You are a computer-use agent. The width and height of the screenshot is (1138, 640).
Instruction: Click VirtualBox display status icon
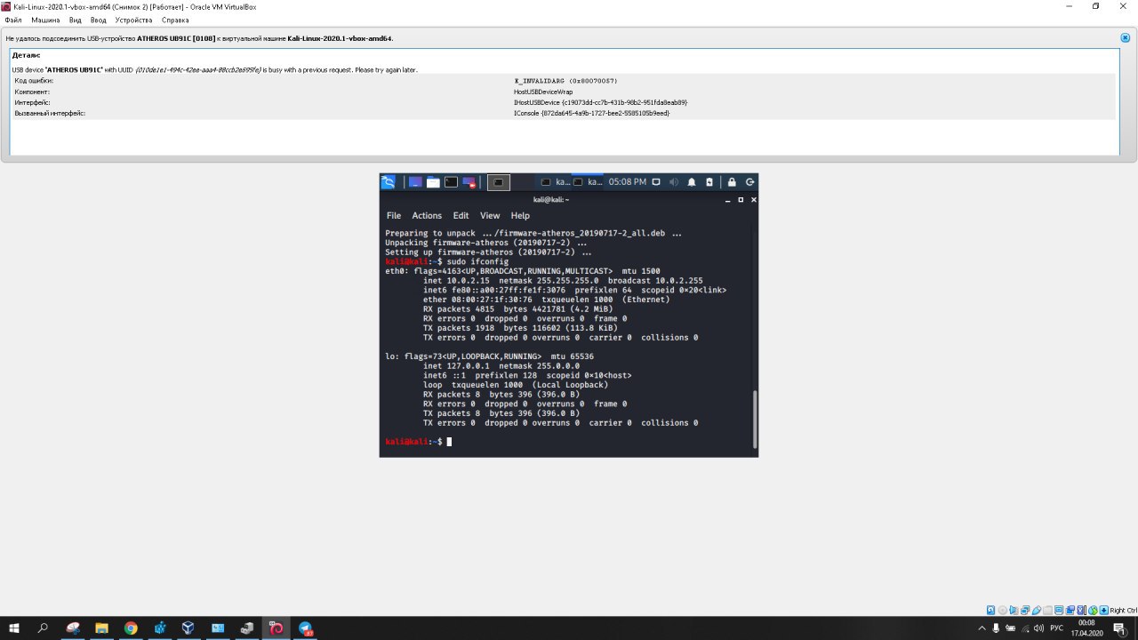[1059, 610]
